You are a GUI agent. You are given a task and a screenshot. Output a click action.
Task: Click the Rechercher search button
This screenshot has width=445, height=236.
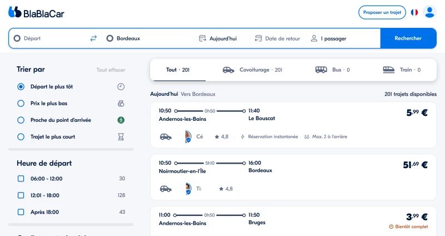coord(408,38)
